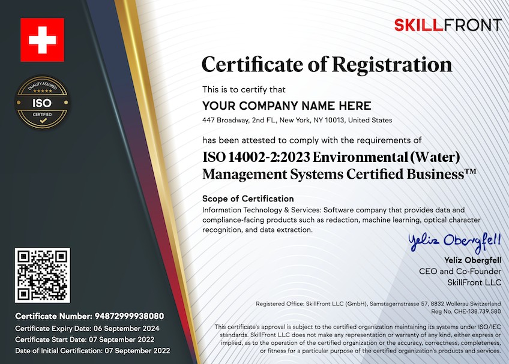
Task: Click the handwritten Yeliz Obergfell signature
Action: coord(454,241)
